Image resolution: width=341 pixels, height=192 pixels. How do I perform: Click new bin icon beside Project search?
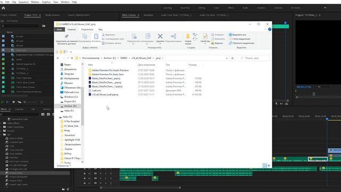(44, 26)
